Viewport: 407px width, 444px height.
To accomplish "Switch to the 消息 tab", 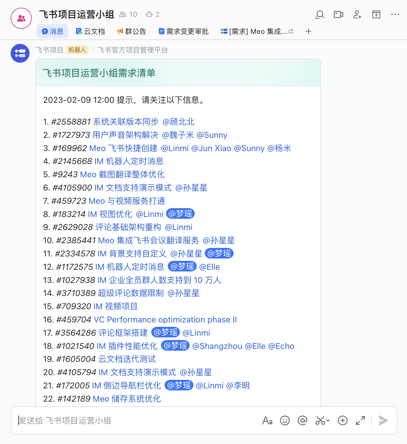I will tap(52, 31).
